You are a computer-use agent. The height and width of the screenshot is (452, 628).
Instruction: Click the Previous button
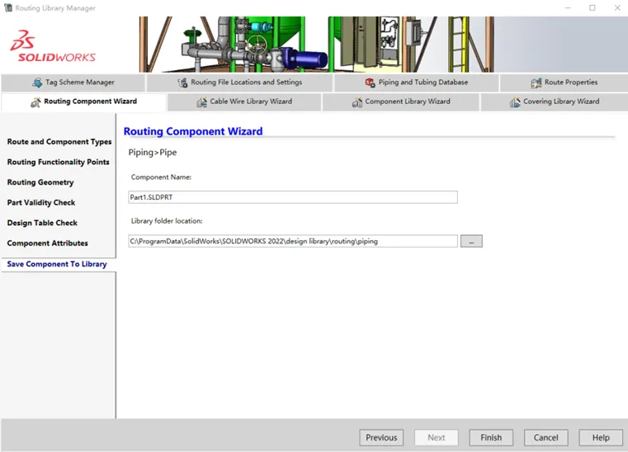(381, 438)
